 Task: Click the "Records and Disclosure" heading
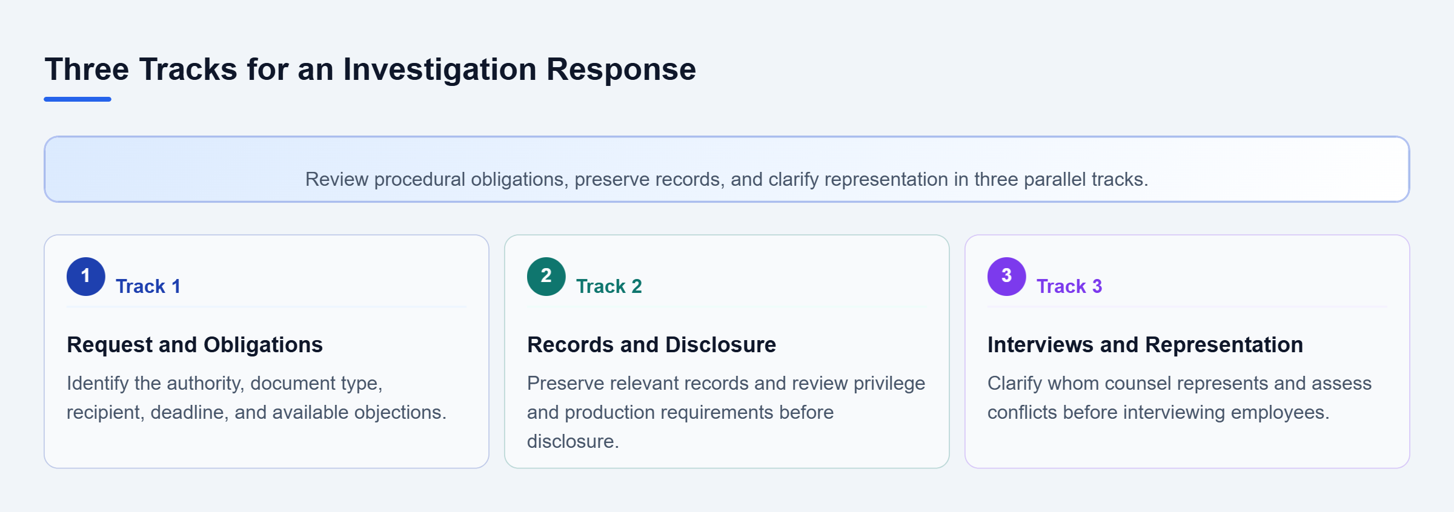pyautogui.click(x=651, y=344)
